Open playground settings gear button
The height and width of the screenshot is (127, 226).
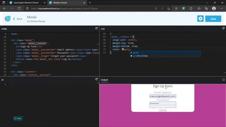(200, 19)
